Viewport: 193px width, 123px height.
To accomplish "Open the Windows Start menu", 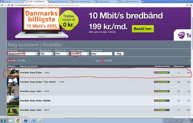I will click(3, 121).
